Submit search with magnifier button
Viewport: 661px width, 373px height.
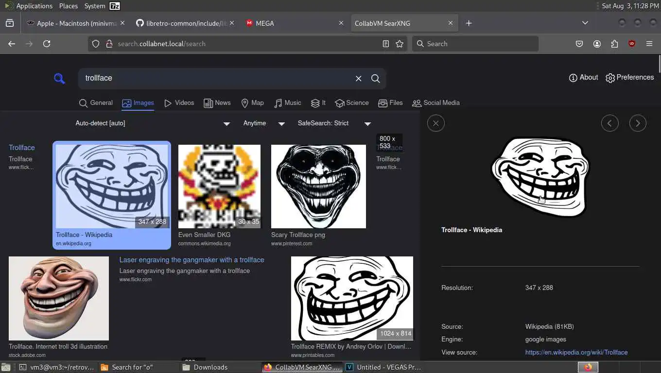coord(375,78)
